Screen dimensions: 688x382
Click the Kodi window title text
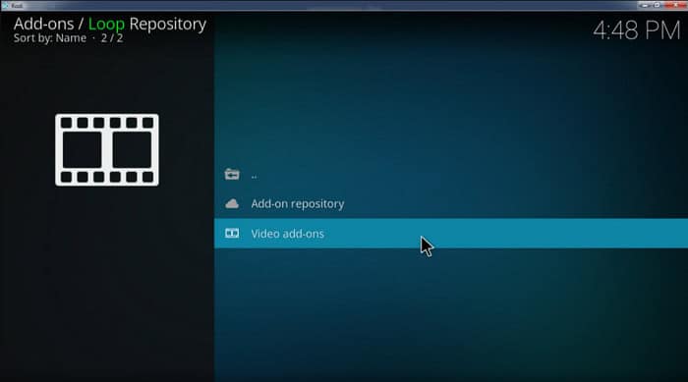17,6
